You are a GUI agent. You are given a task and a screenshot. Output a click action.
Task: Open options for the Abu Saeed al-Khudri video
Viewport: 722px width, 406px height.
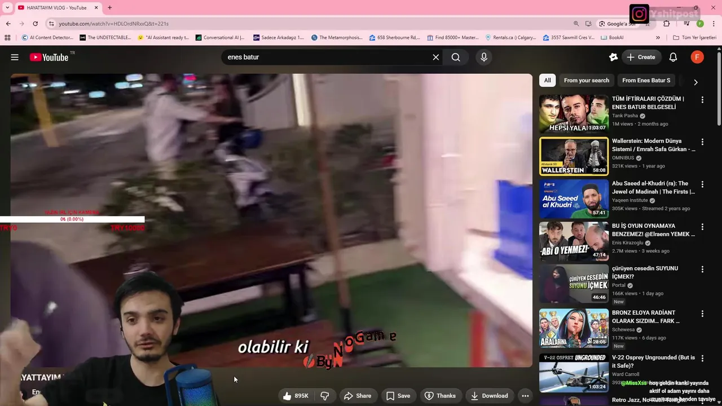click(702, 184)
